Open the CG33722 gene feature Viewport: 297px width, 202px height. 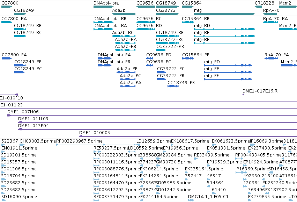167,14
